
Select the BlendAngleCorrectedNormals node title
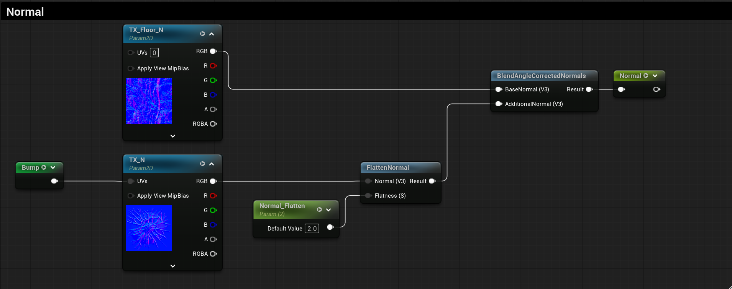(541, 76)
